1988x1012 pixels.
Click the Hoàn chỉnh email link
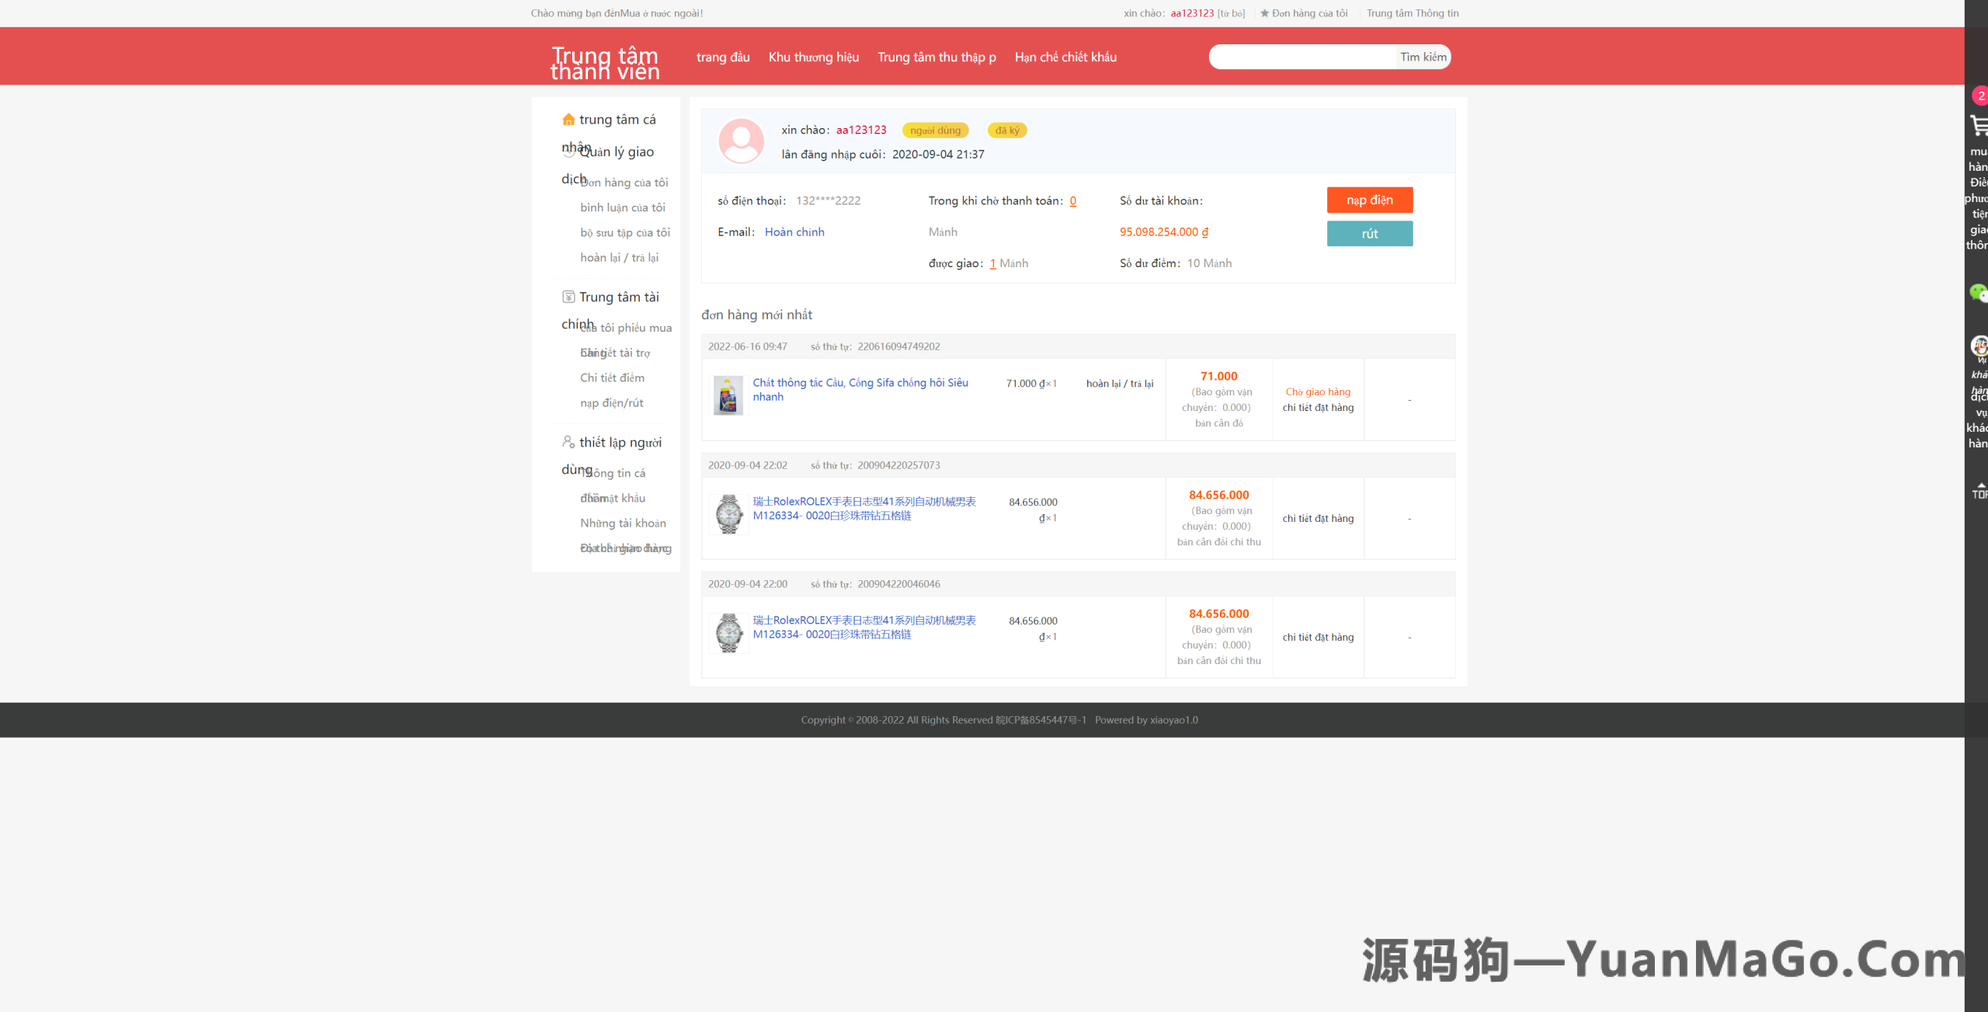click(x=794, y=231)
